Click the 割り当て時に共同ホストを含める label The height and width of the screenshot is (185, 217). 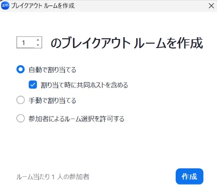84,85
